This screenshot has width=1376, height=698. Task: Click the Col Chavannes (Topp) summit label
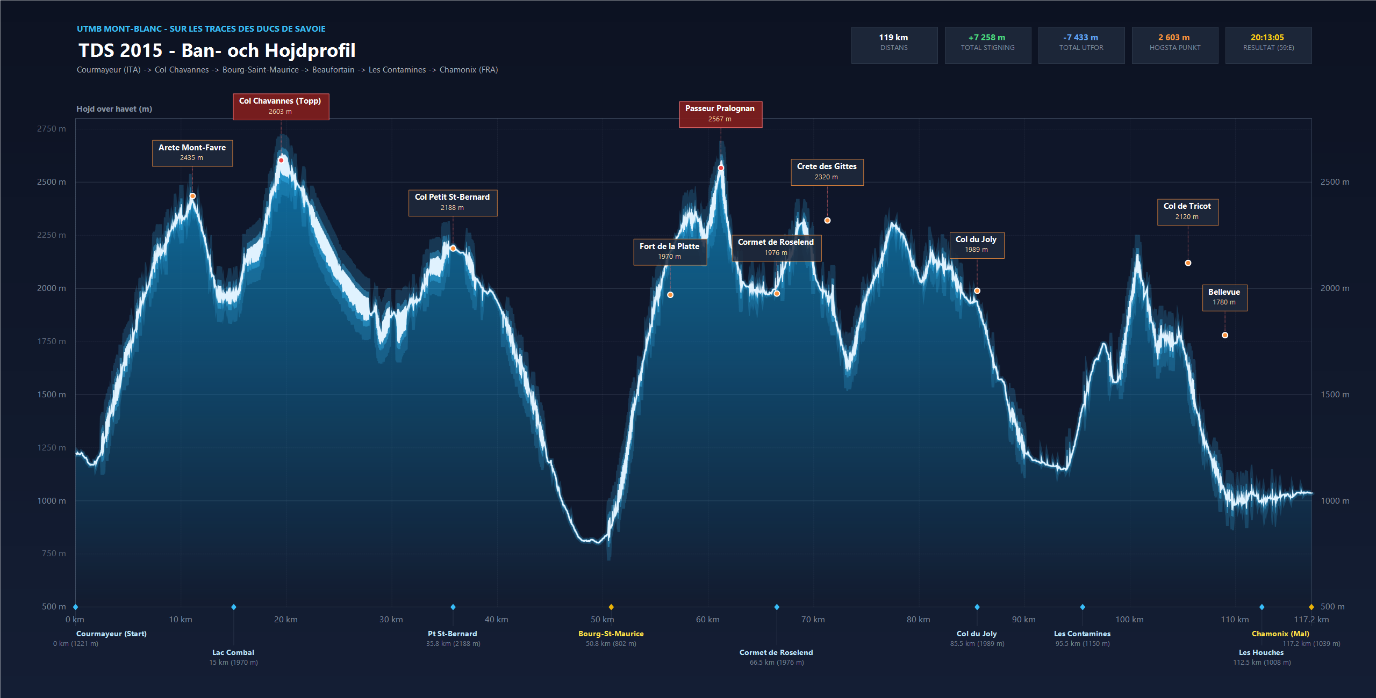281,106
